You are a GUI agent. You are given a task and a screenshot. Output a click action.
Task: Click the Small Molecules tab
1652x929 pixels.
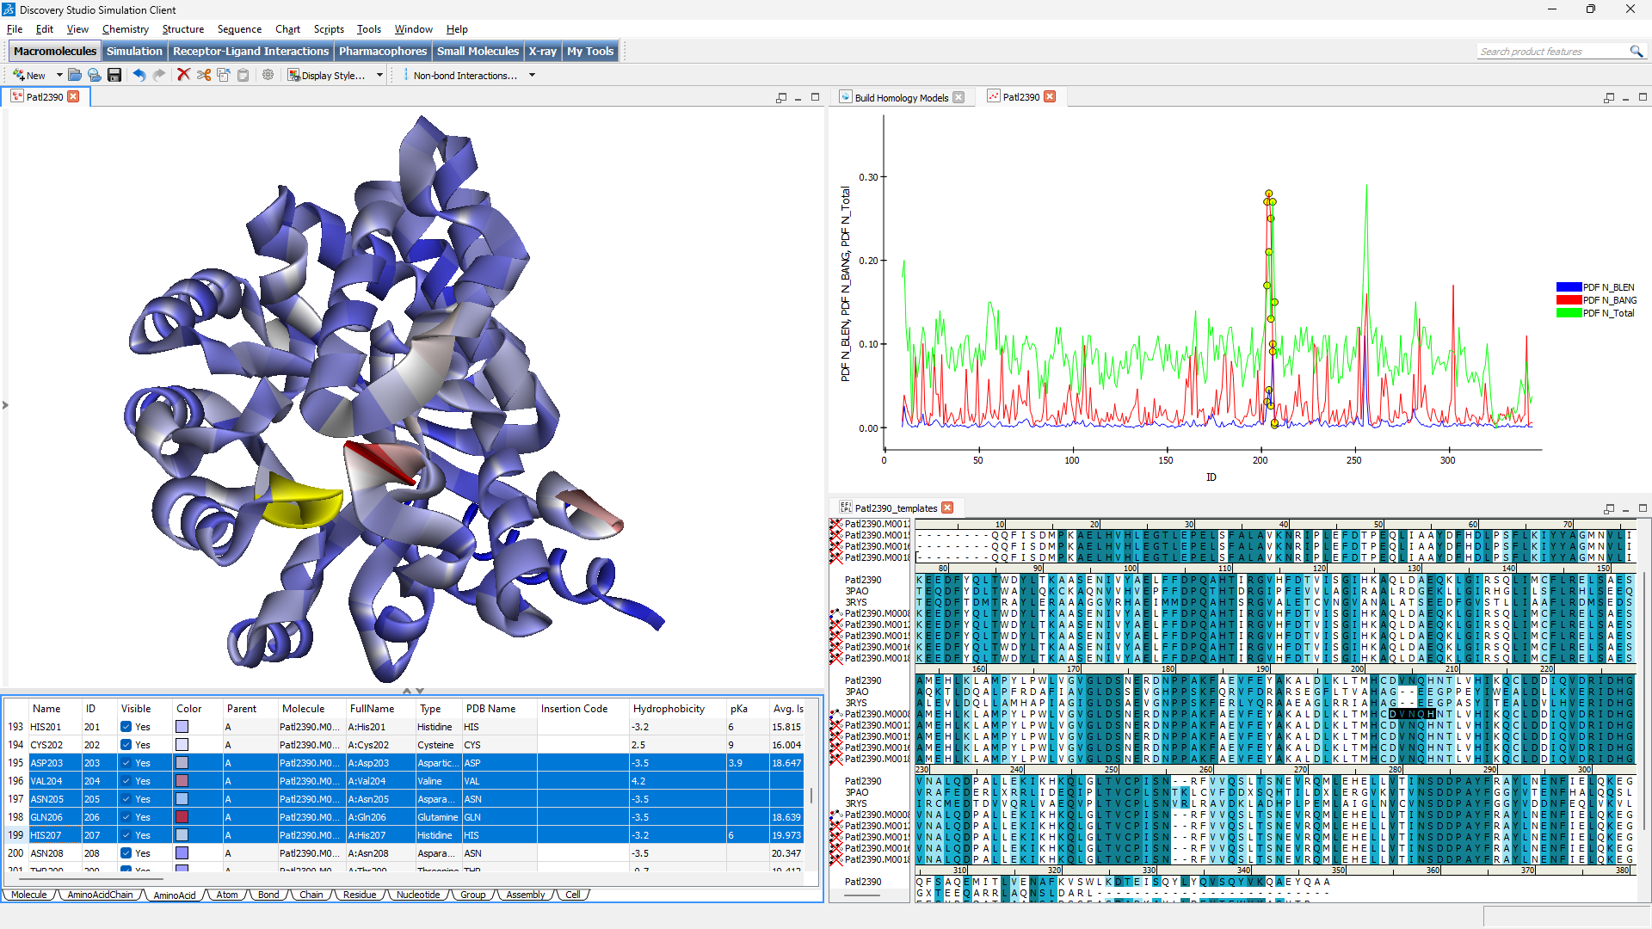pos(478,52)
